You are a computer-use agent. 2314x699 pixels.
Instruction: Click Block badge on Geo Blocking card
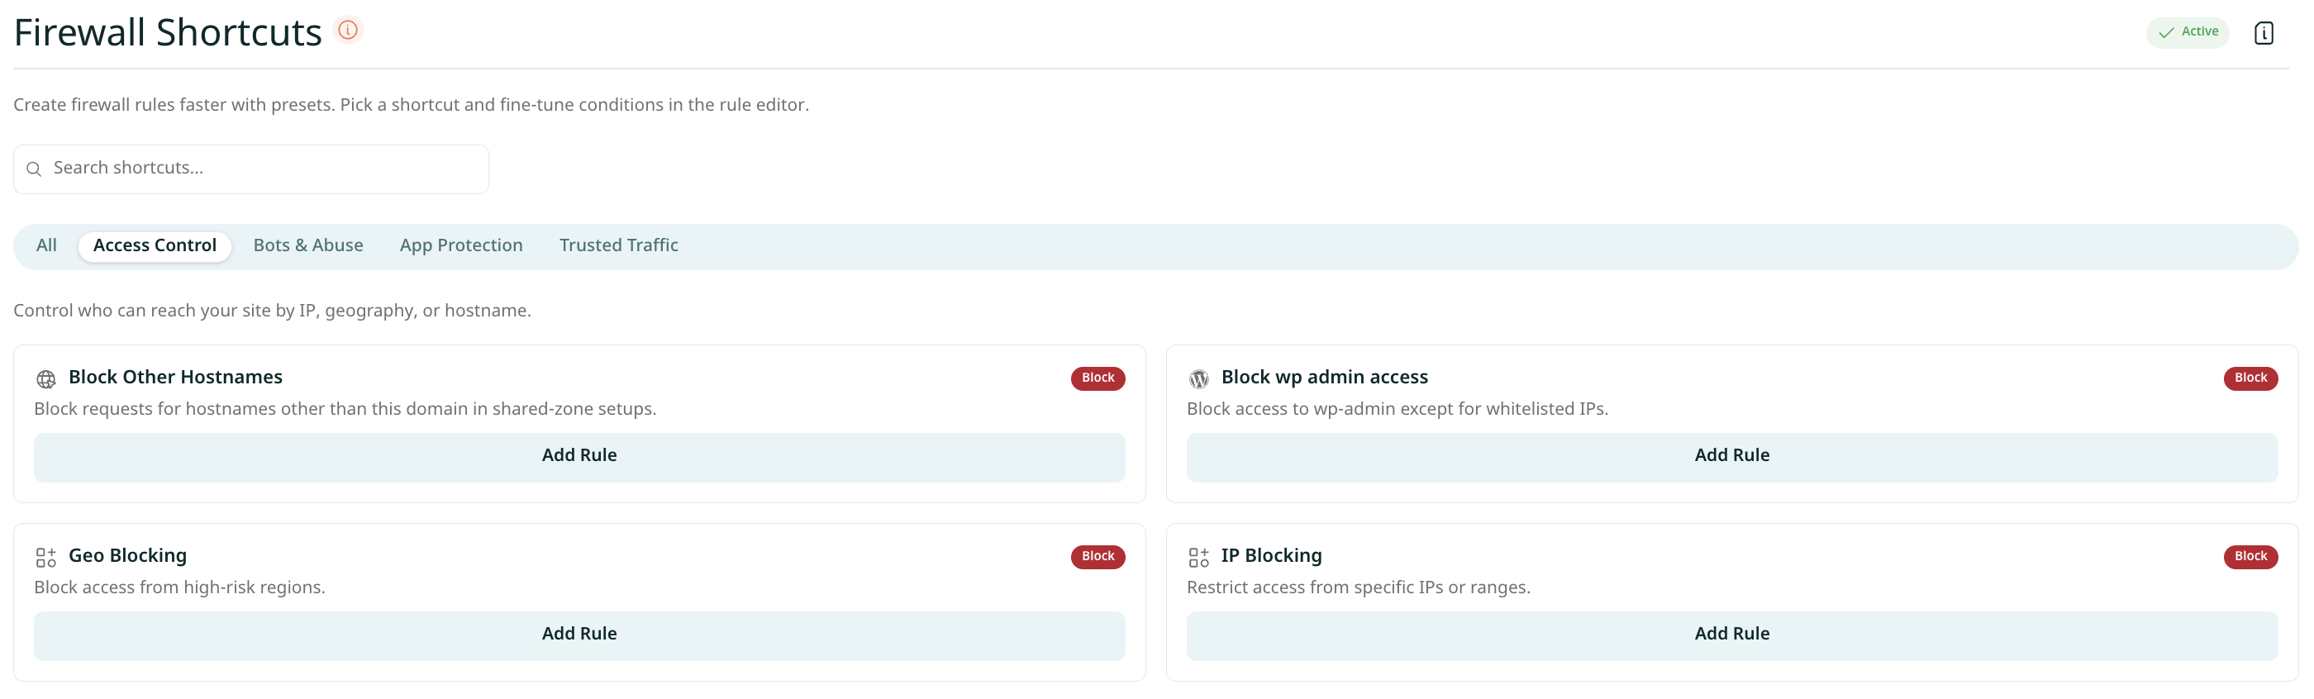click(1097, 557)
